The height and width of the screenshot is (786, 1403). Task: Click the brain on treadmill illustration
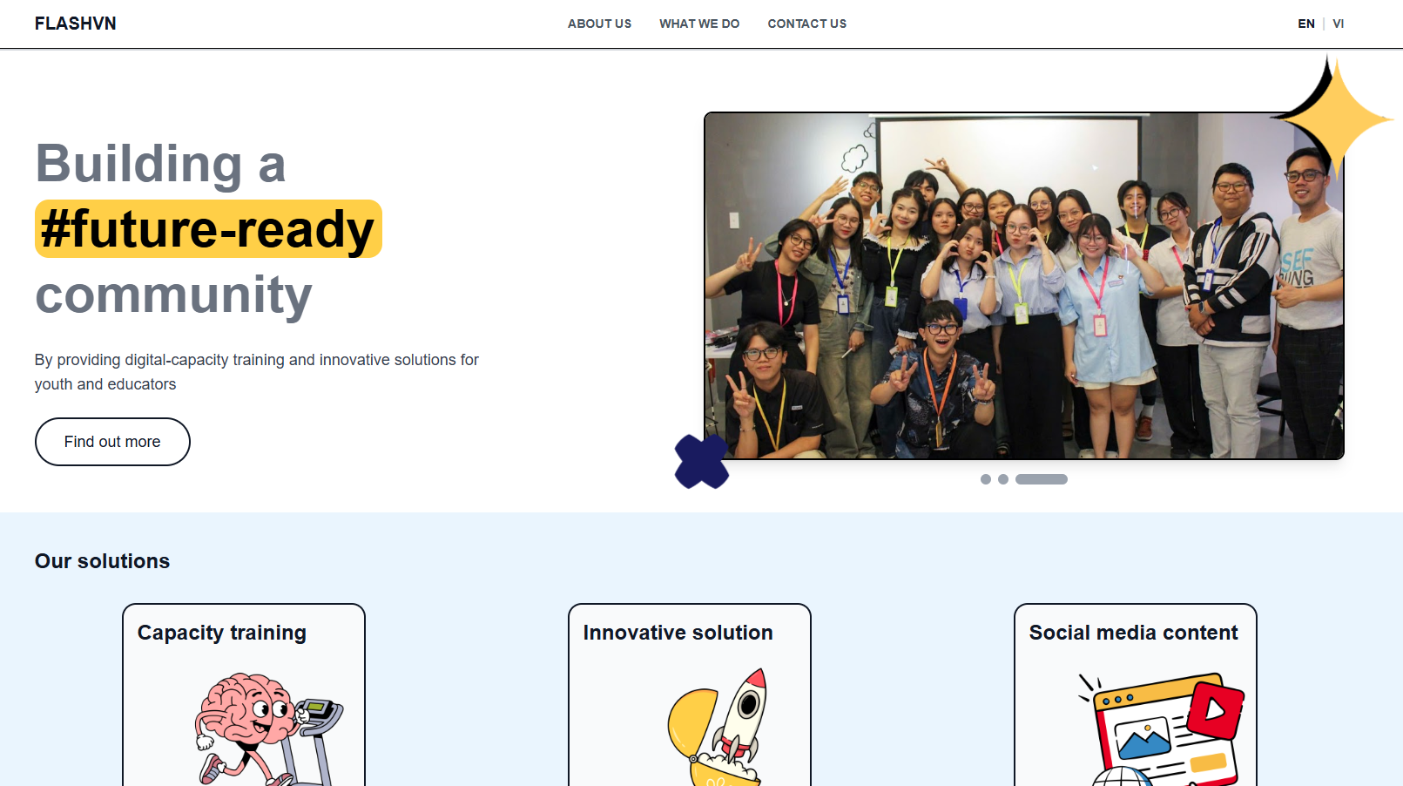(x=268, y=730)
